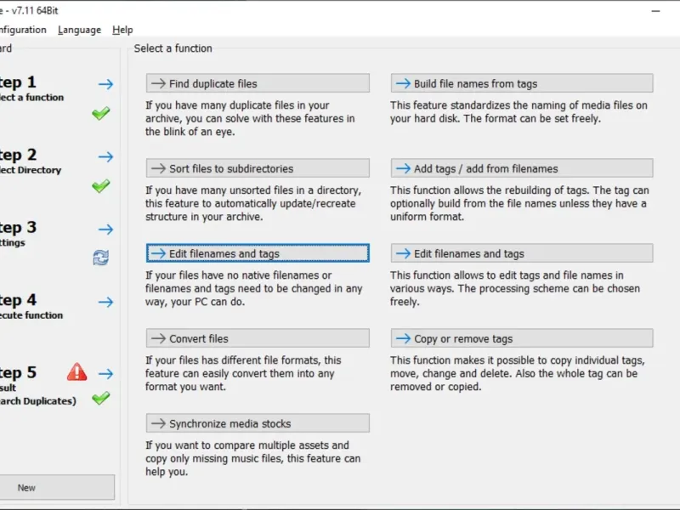Click the green checkmark at Step 5 result

pos(101,397)
